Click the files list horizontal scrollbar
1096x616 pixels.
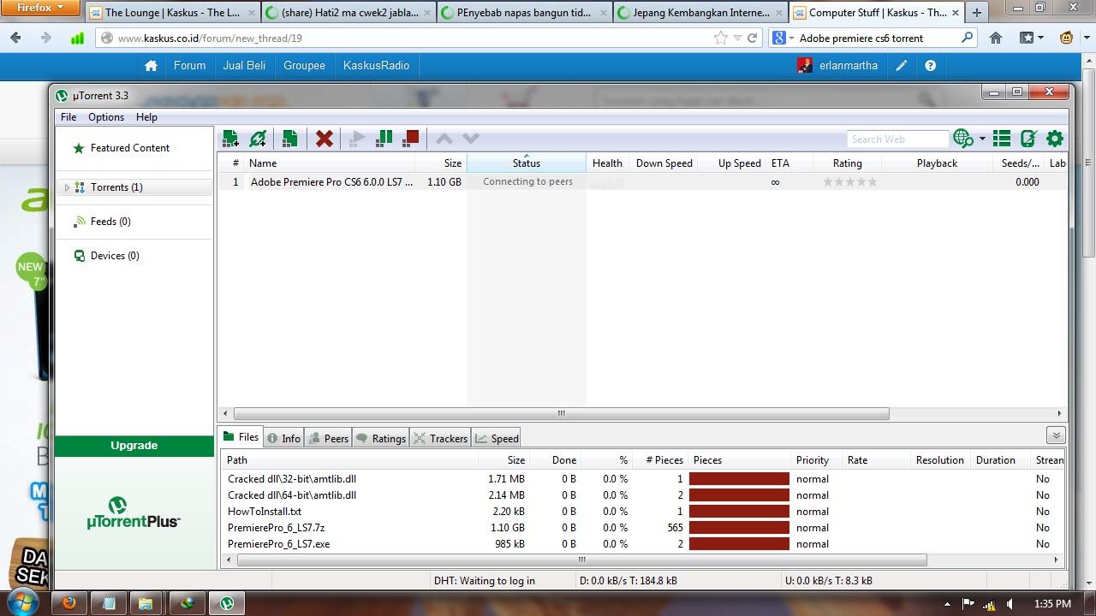[581, 560]
